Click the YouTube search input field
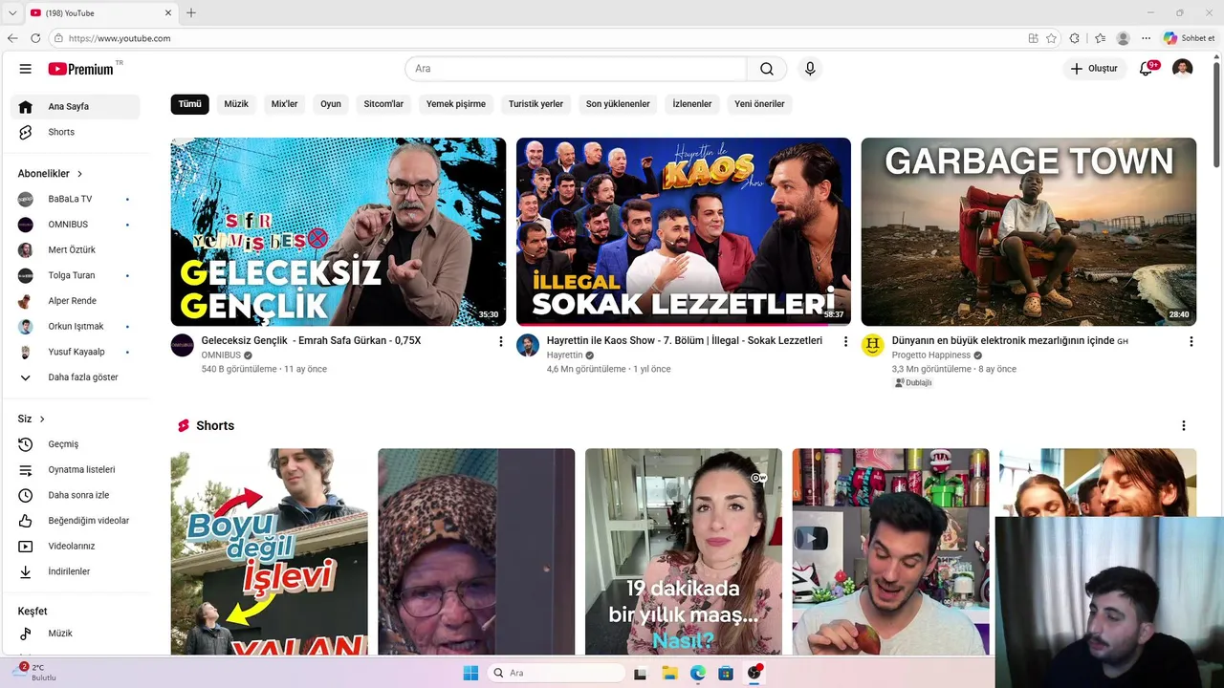 coord(576,69)
